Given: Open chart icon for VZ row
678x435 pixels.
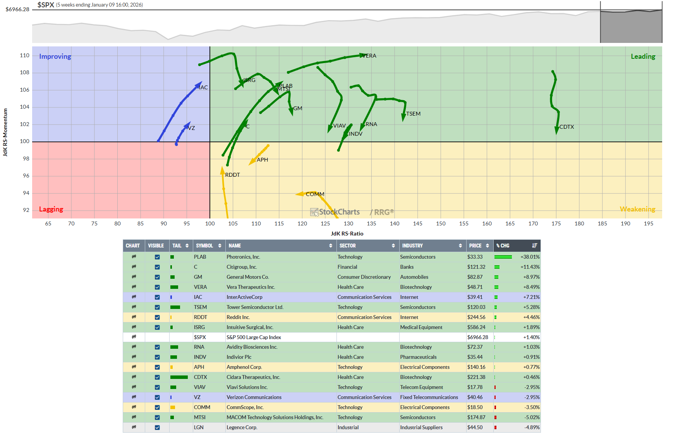Looking at the screenshot, I should tap(134, 397).
